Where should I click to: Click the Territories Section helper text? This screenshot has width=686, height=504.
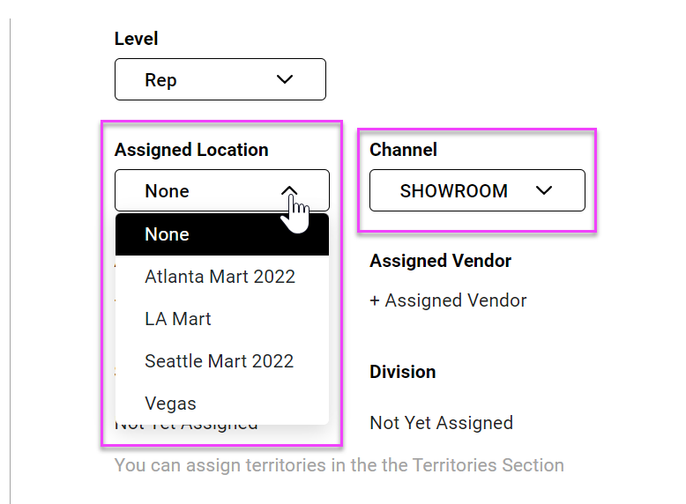(x=339, y=465)
